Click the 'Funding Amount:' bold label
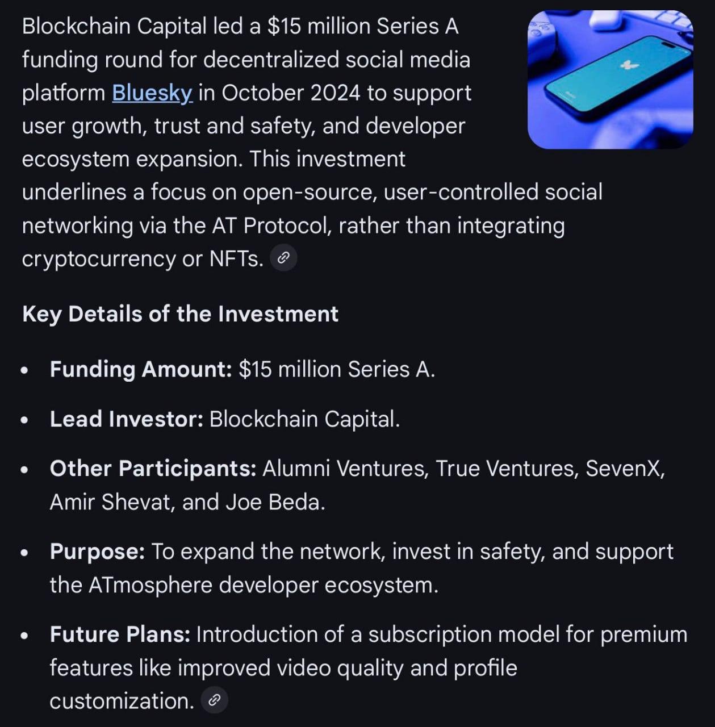Image resolution: width=715 pixels, height=727 pixels. pyautogui.click(x=140, y=369)
